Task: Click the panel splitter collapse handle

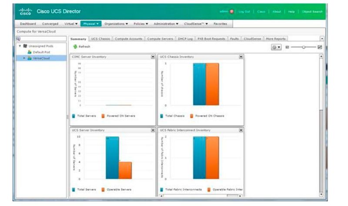Action: (67, 117)
